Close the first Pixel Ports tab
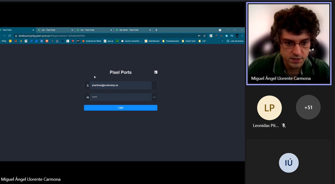This screenshot has height=184, width=335. click(33, 30)
